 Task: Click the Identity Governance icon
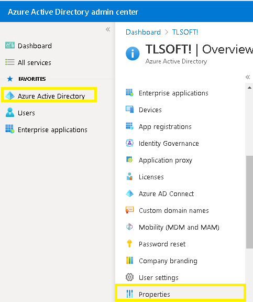[129, 143]
